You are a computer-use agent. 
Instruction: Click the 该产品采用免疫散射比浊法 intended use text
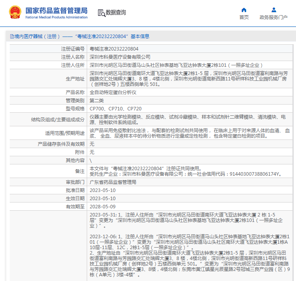click(189, 133)
